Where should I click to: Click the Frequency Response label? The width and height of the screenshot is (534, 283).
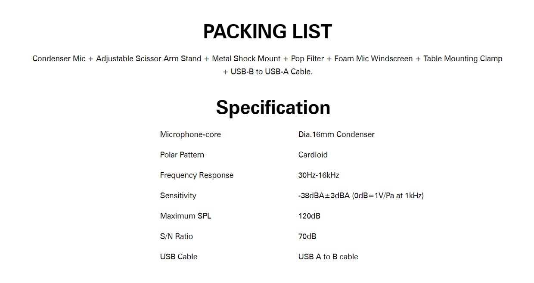point(197,175)
